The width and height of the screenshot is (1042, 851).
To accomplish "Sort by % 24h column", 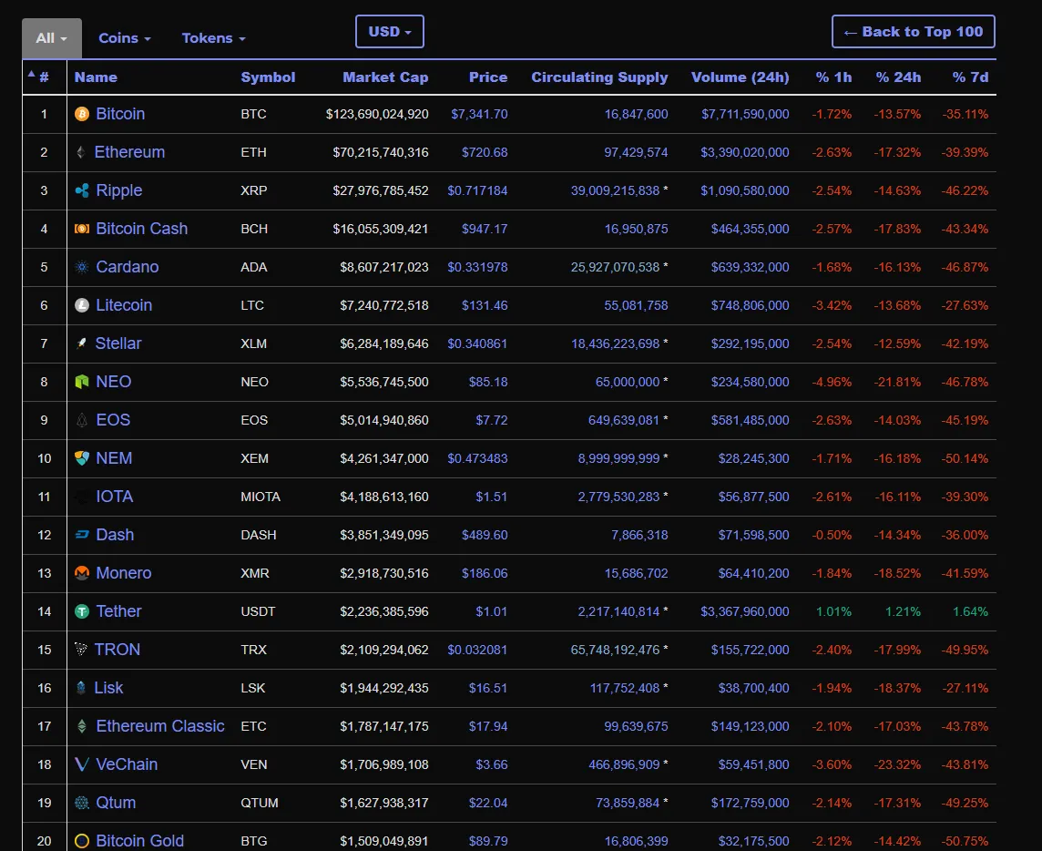I will tap(898, 77).
